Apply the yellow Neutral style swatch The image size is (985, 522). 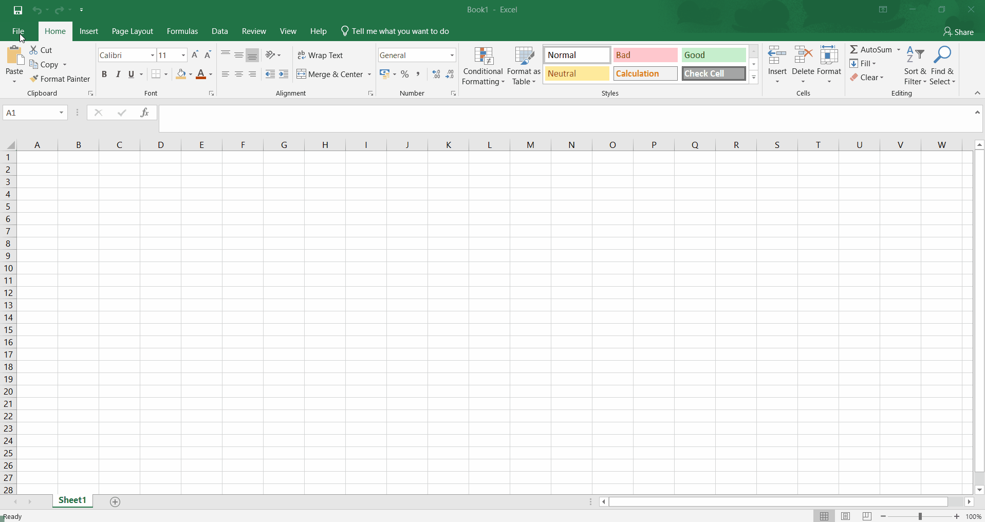click(577, 73)
